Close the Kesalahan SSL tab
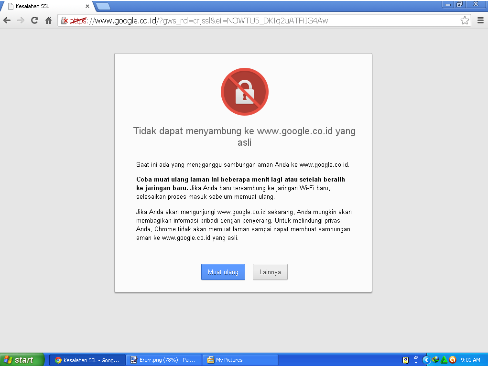488x366 pixels. (x=87, y=6)
